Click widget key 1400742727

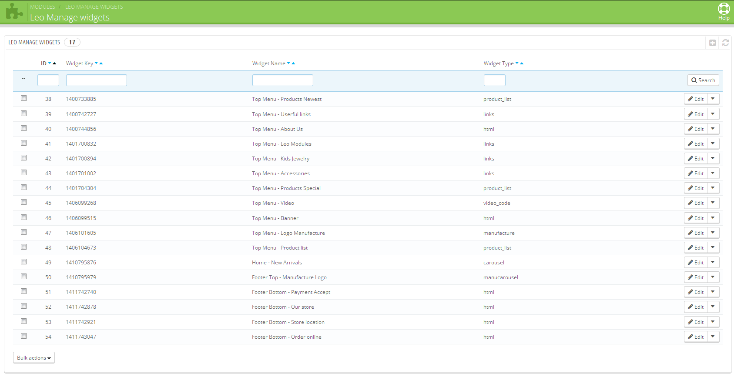(81, 114)
